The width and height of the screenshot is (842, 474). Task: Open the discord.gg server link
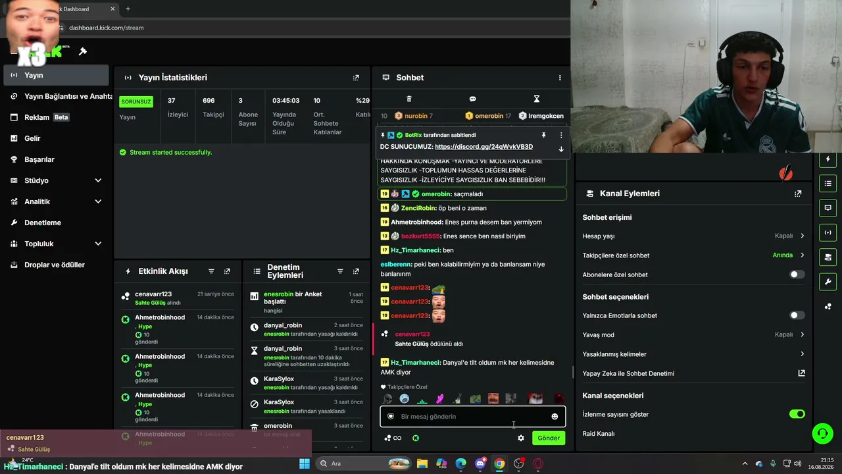point(483,147)
